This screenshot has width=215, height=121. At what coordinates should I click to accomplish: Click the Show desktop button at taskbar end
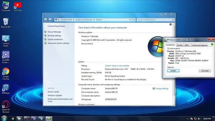214,119
